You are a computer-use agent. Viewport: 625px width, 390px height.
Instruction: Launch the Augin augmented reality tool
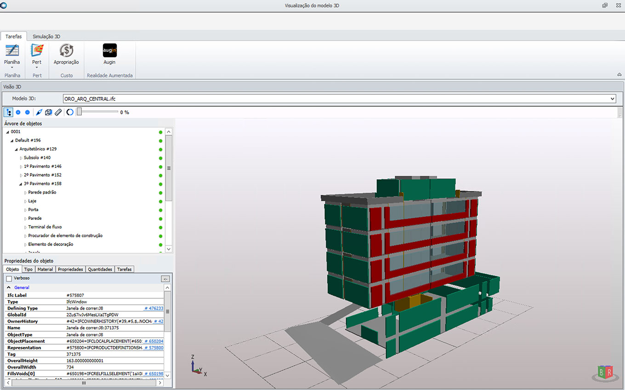pos(109,51)
